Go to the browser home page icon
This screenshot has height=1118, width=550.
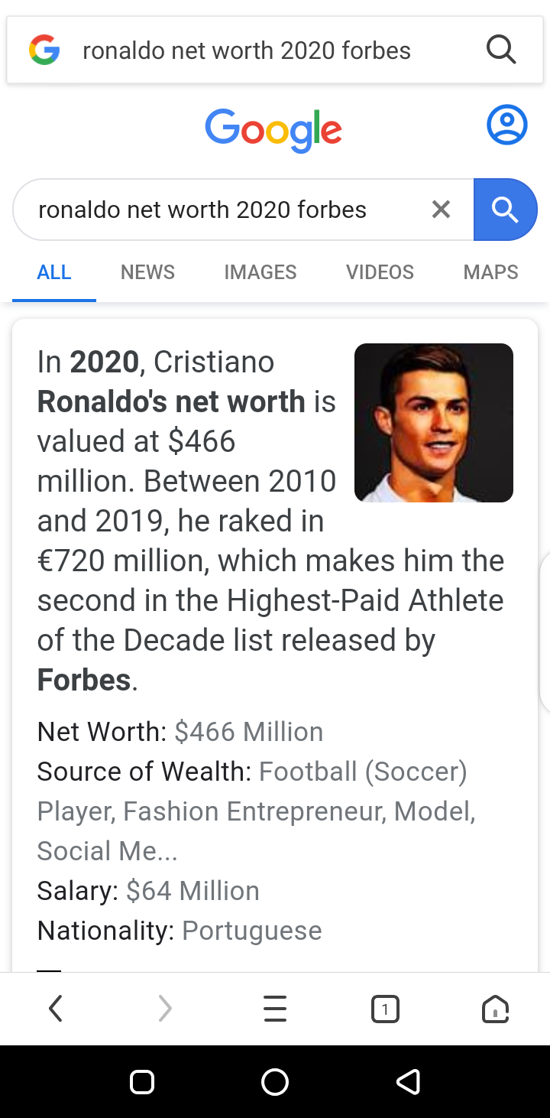495,1009
